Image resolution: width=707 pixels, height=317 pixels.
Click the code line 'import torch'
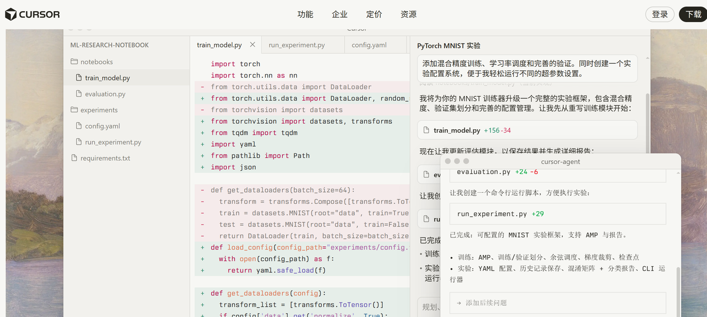[x=235, y=64]
